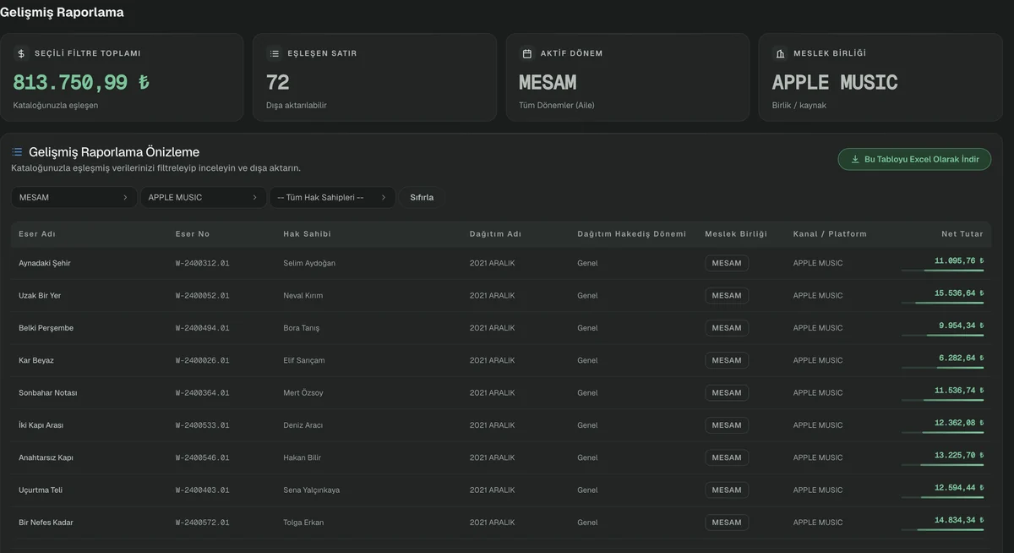The height and width of the screenshot is (553, 1014).
Task: Click MESAM badge in Bir Nefes Kadar row
Action: (x=727, y=523)
